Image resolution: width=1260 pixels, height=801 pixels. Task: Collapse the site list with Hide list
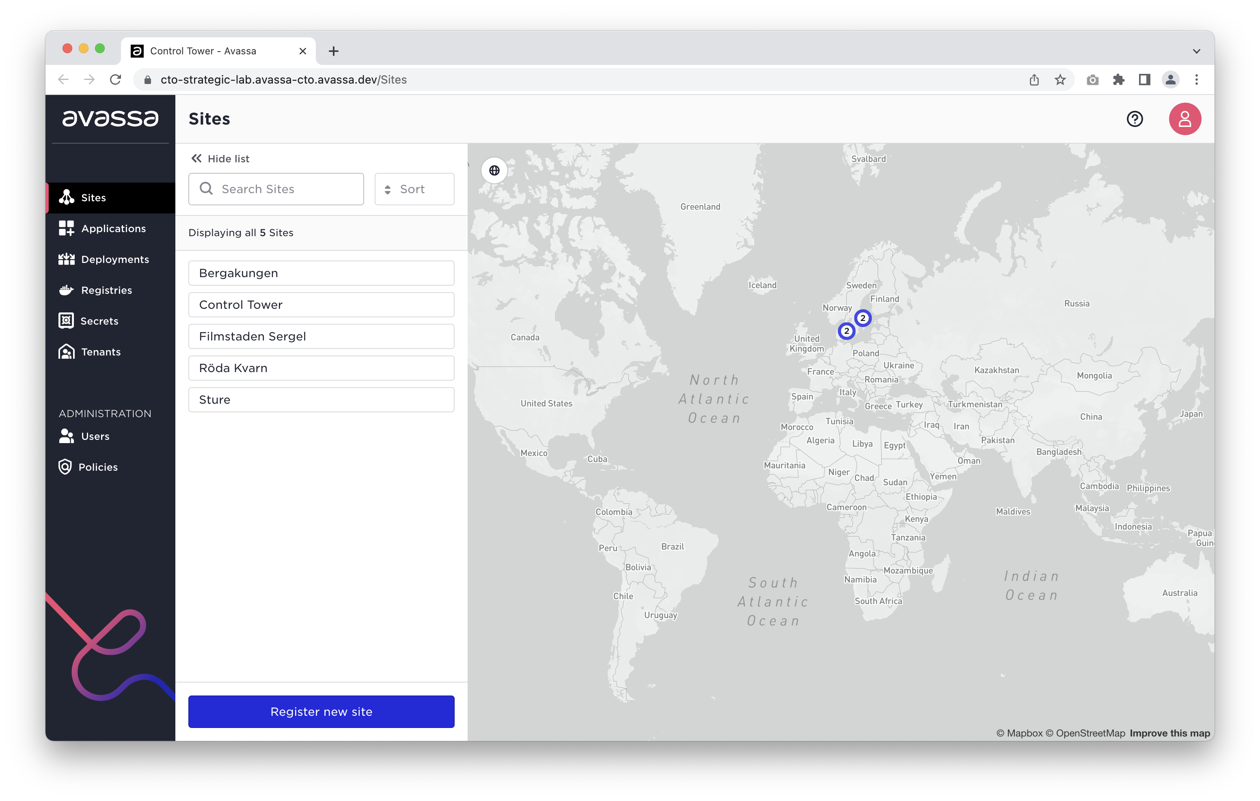[220, 159]
